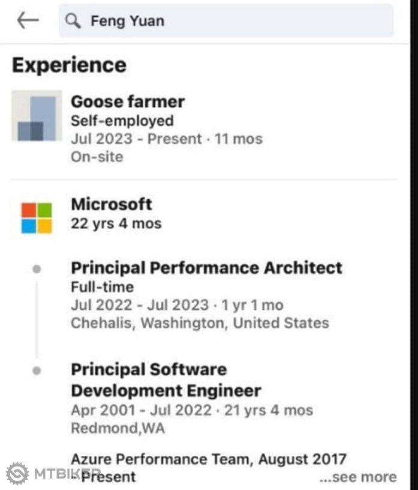Open the Goose farmer position title
Viewport: 418px width, 490px height.
coord(128,101)
